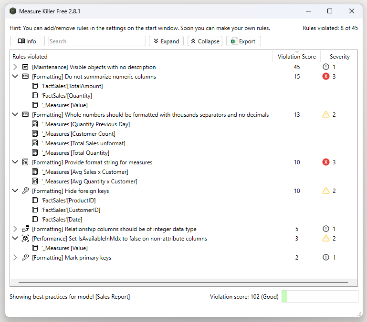This screenshot has width=367, height=322.
Task: Collapse the Hide foreign keys rule
Action: coord(15,191)
